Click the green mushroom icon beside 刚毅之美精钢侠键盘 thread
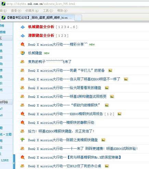Viewport: 149px width, 169px height. pos(23,140)
